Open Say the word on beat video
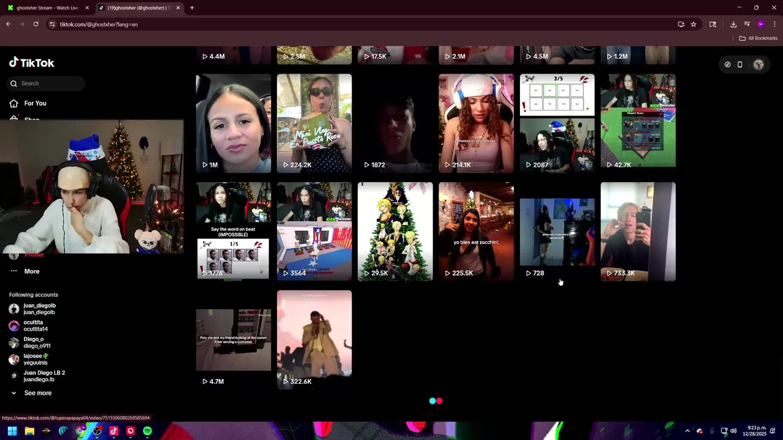 click(x=233, y=232)
